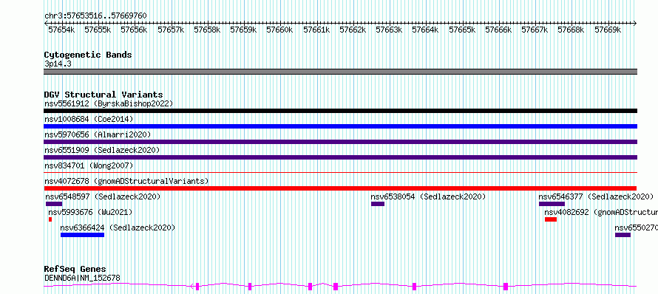Click the 57668k ruler label
Image resolution: width=658 pixels, height=294 pixels.
coord(571,30)
